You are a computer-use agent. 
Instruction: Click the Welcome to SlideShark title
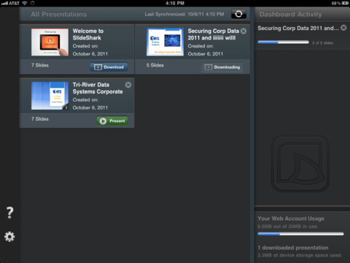coord(88,34)
